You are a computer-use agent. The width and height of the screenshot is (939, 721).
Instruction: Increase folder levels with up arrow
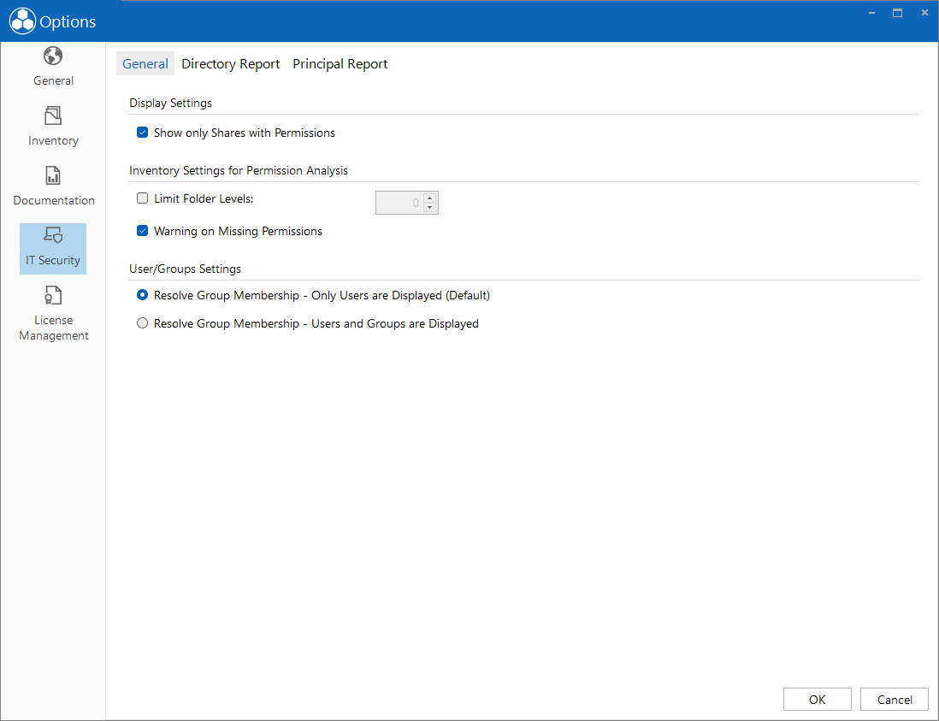coord(429,198)
